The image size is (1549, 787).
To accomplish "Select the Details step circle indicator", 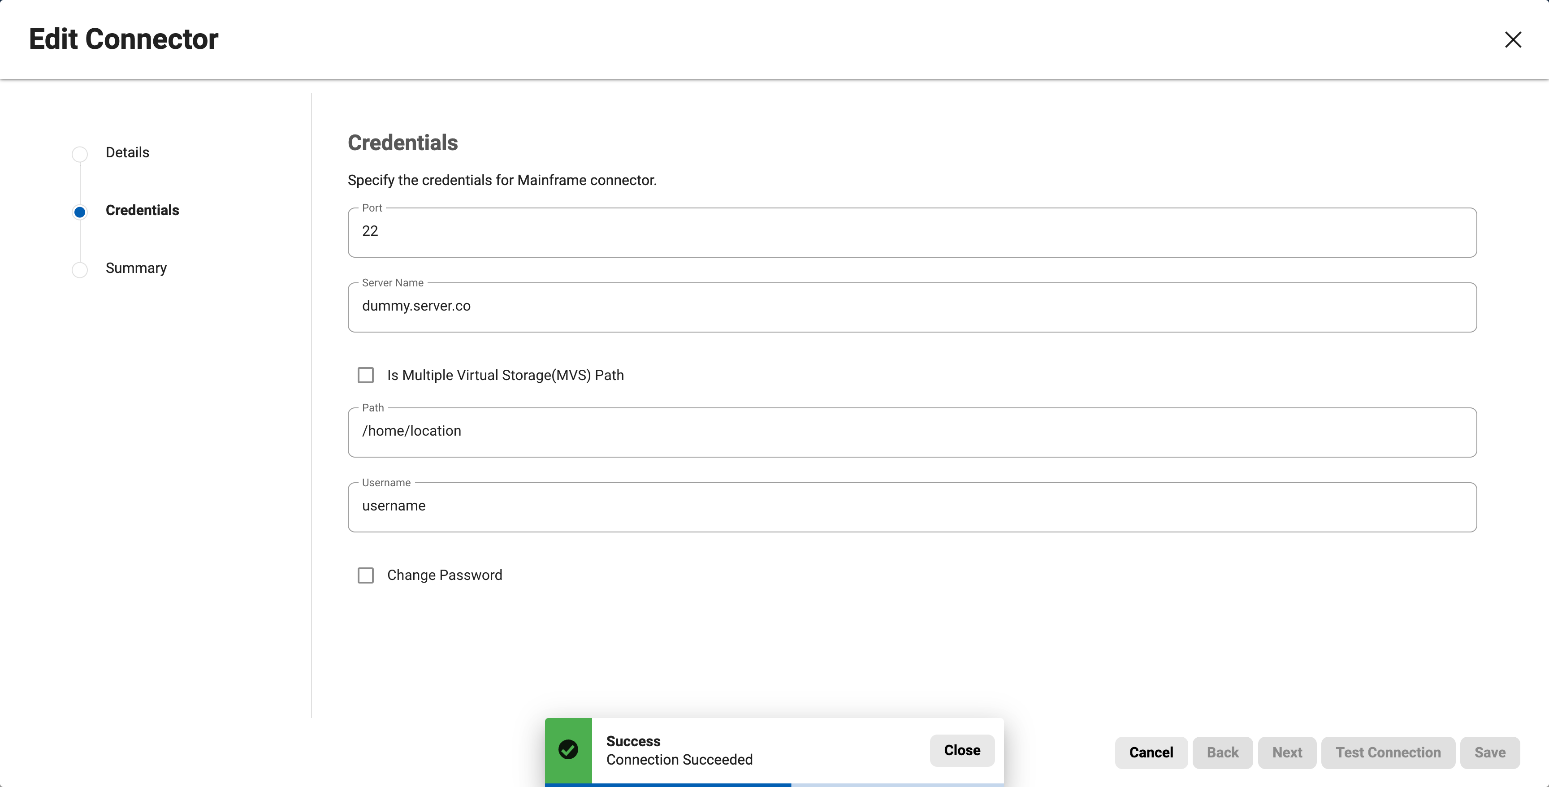I will (80, 154).
